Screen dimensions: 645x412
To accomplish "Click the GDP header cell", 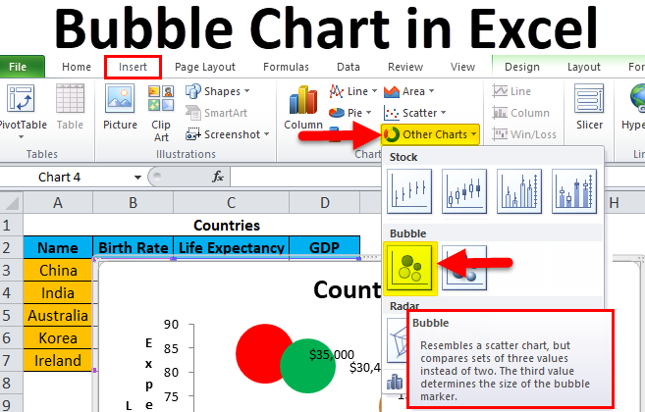I will tap(325, 247).
